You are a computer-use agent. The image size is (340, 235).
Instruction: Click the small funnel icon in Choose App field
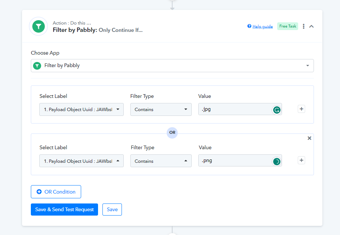click(37, 66)
